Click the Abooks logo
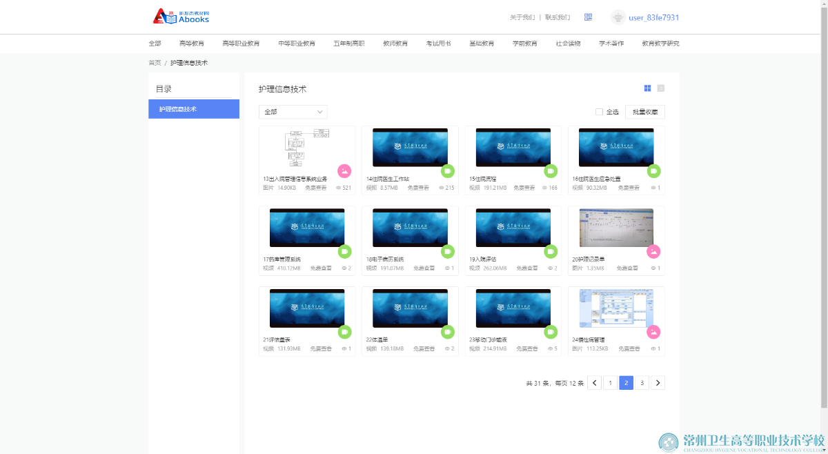 point(181,17)
